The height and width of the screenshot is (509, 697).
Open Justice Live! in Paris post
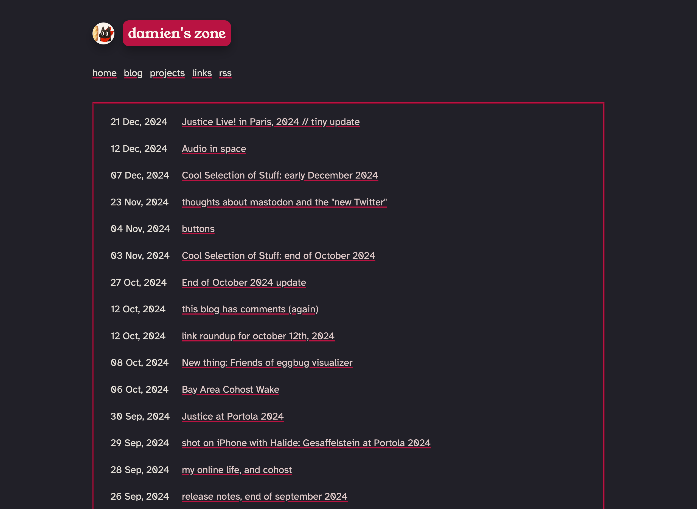[271, 122]
